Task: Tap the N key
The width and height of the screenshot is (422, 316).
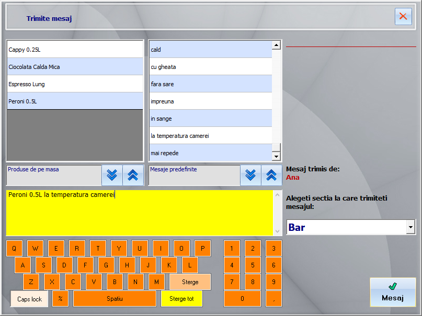Action: click(135, 282)
